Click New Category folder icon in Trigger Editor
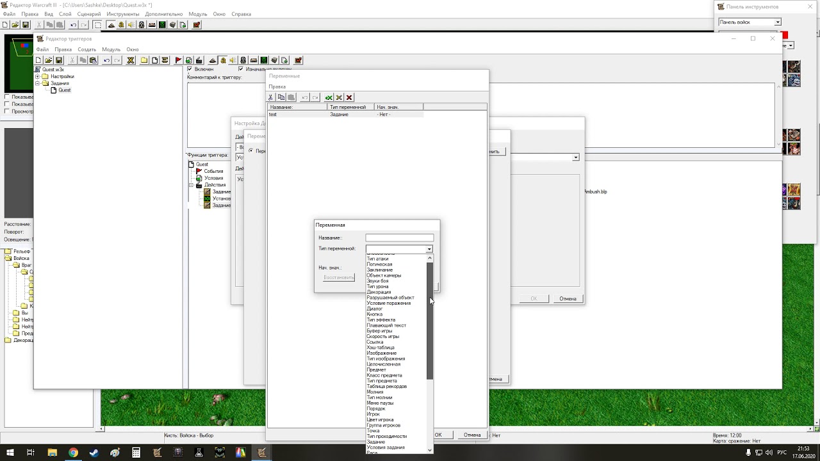This screenshot has height=461, width=820. pyautogui.click(x=145, y=60)
